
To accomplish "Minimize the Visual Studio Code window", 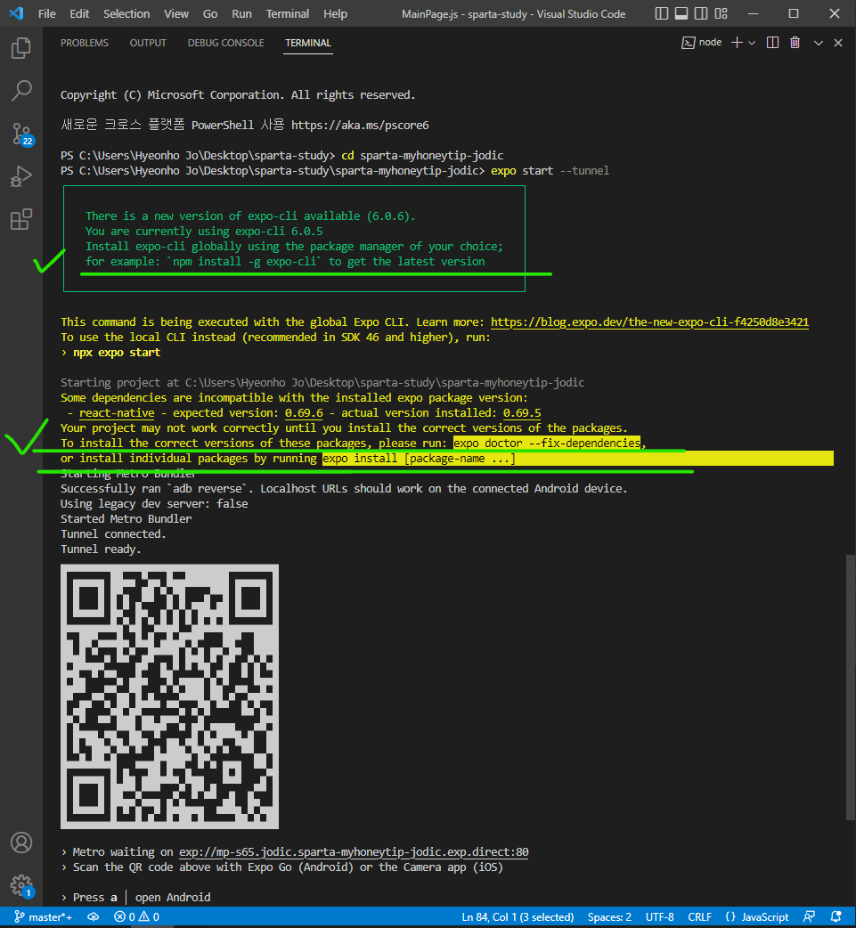I will coord(753,13).
